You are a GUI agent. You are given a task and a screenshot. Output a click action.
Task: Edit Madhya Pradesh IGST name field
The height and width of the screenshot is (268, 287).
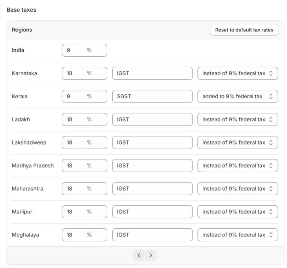coord(152,166)
